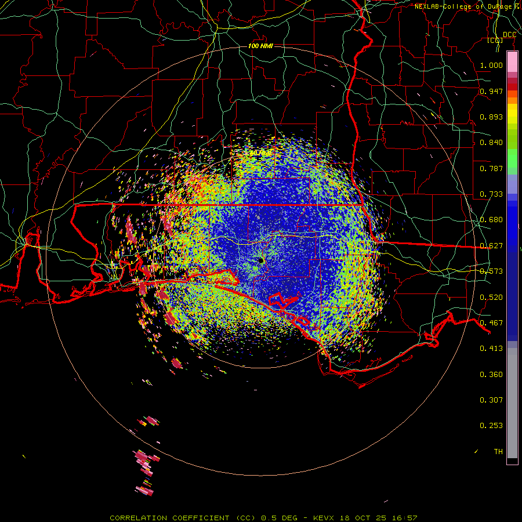The width and height of the screenshot is (522, 522).
Task: Pick the gray legend band near 0.307
Action: click(x=512, y=403)
